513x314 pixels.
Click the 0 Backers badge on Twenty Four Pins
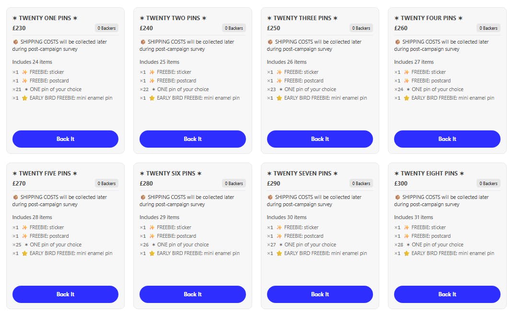tap(488, 28)
